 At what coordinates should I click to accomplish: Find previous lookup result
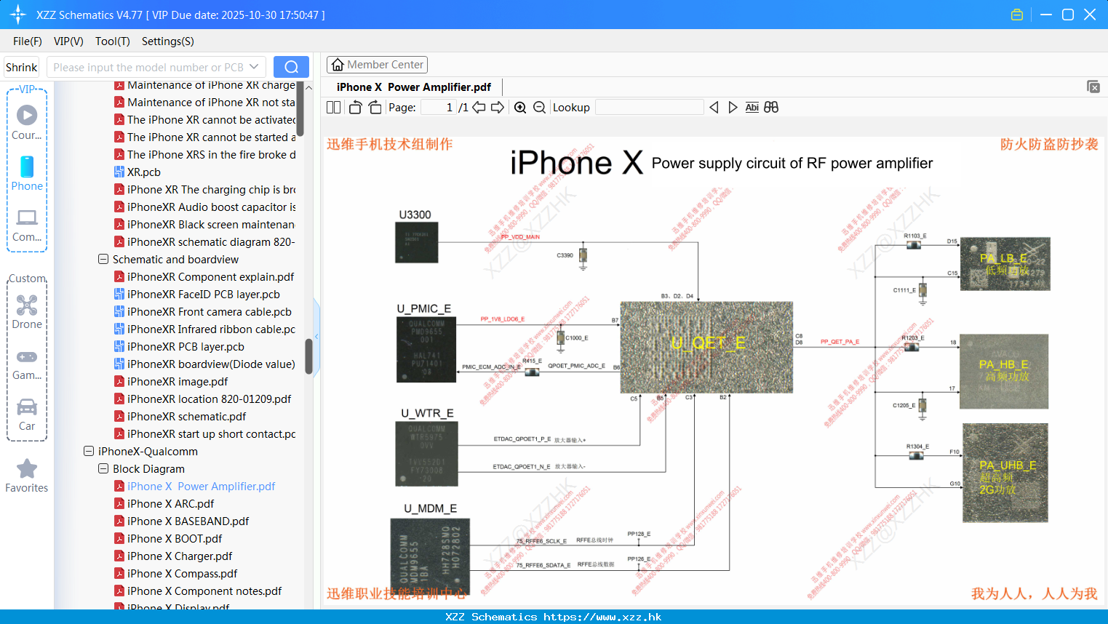click(x=714, y=108)
